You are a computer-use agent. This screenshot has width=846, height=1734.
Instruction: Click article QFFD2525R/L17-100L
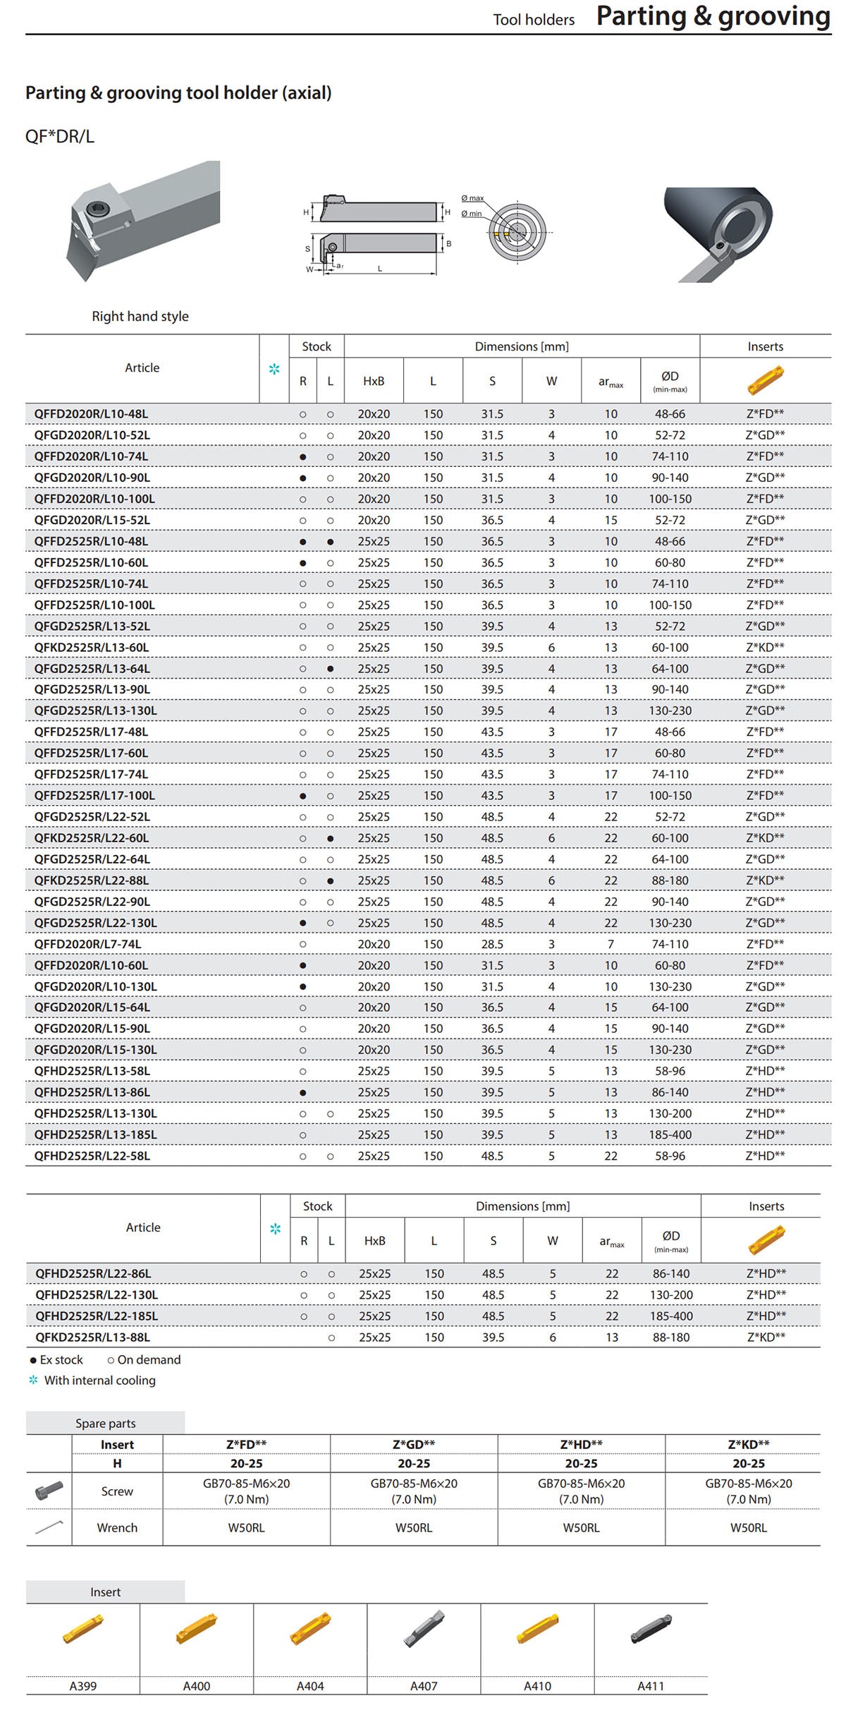[x=94, y=796]
